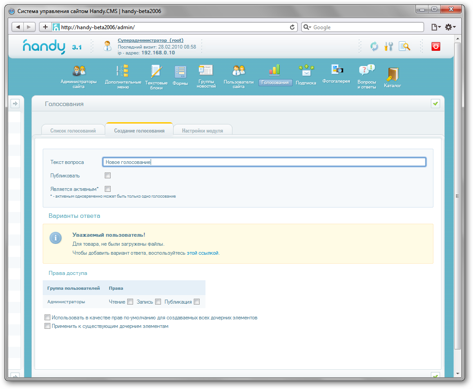Open the Каталог module icon
The width and height of the screenshot is (473, 389).
392,75
